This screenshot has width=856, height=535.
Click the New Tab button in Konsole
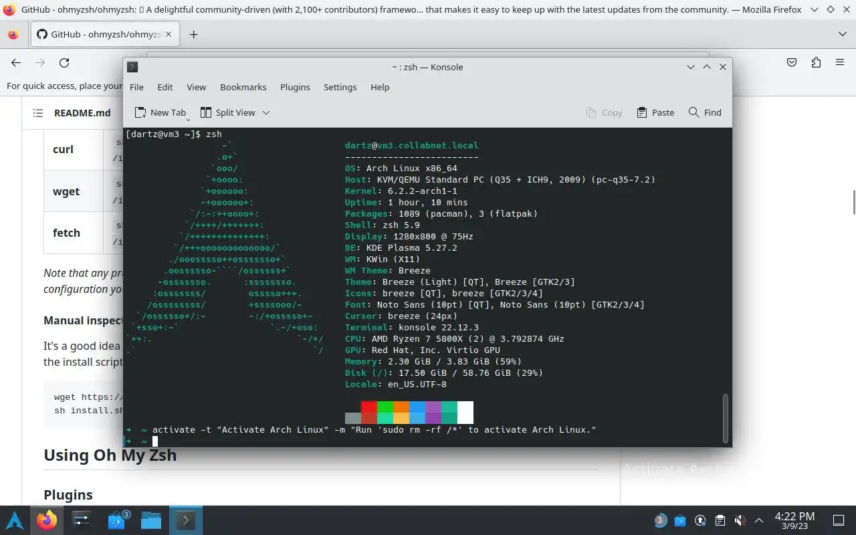pyautogui.click(x=160, y=112)
